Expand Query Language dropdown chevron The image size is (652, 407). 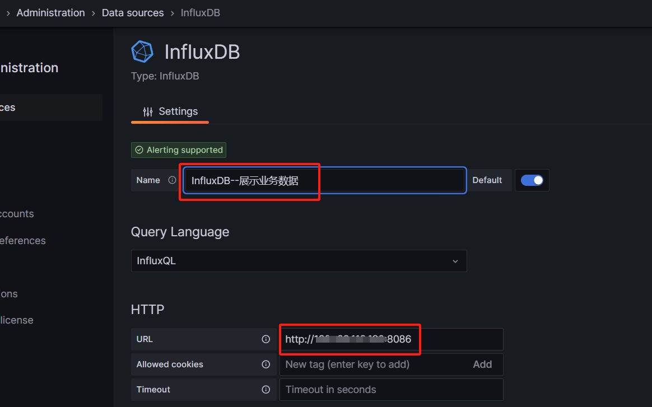(x=455, y=261)
